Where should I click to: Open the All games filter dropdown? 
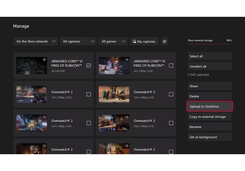[113, 42]
